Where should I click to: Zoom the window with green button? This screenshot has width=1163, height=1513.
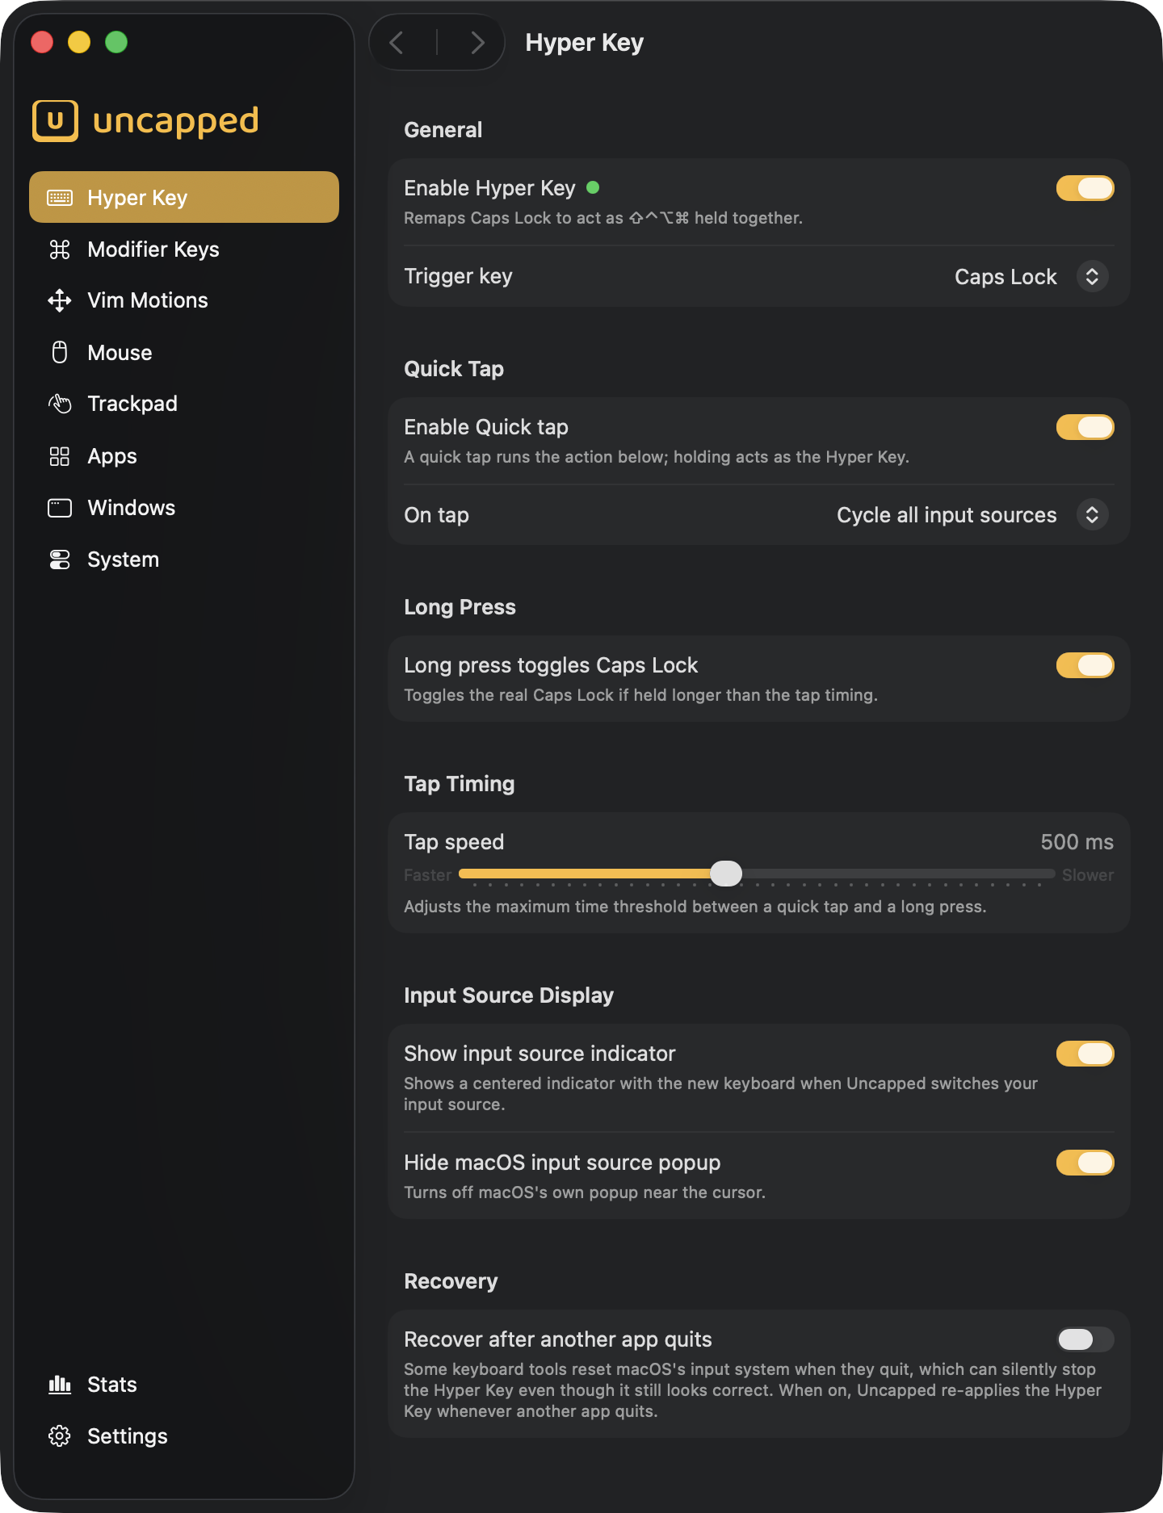pyautogui.click(x=116, y=42)
